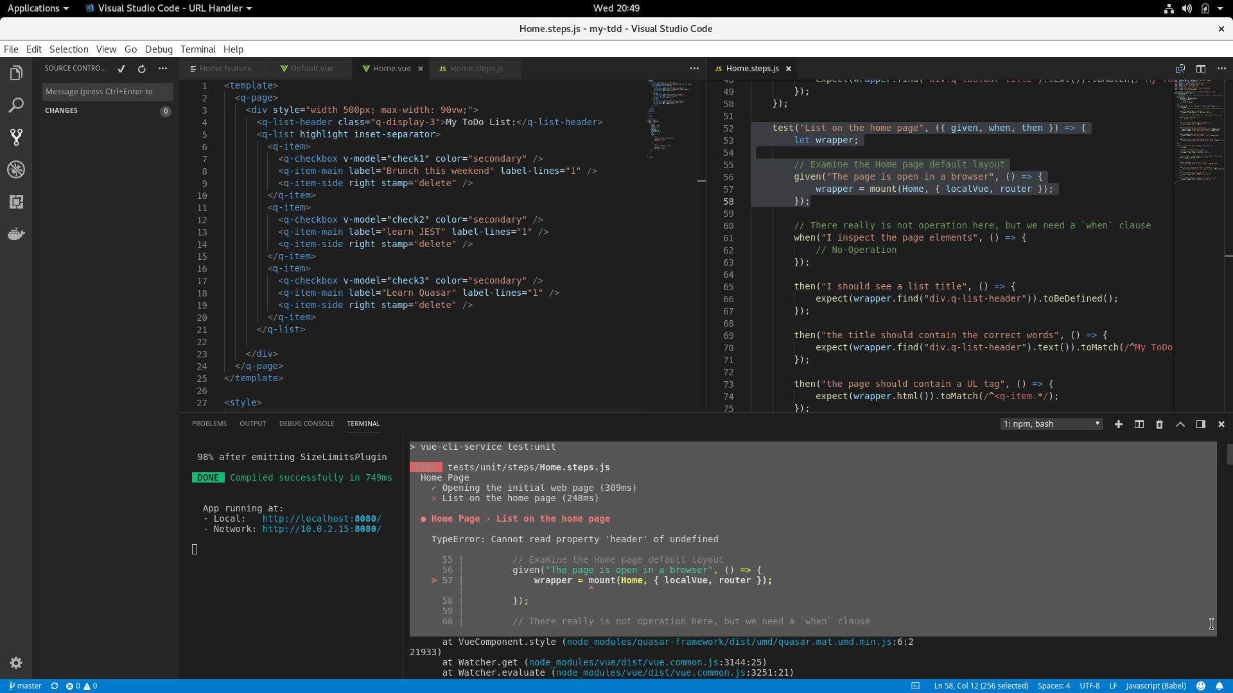Screen dimensions: 1233x693
Task: Kill the terminal with trash icon
Action: point(1159,424)
